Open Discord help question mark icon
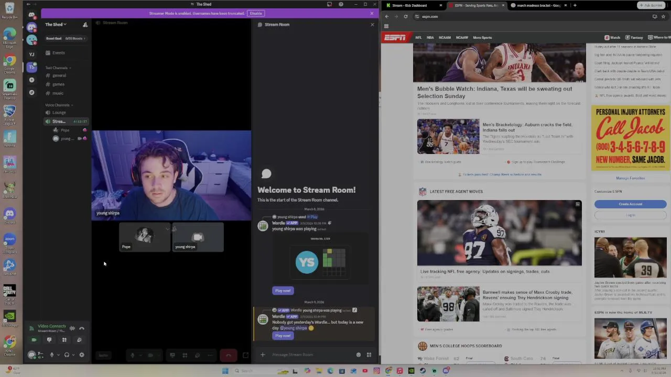671x377 pixels. [341, 4]
